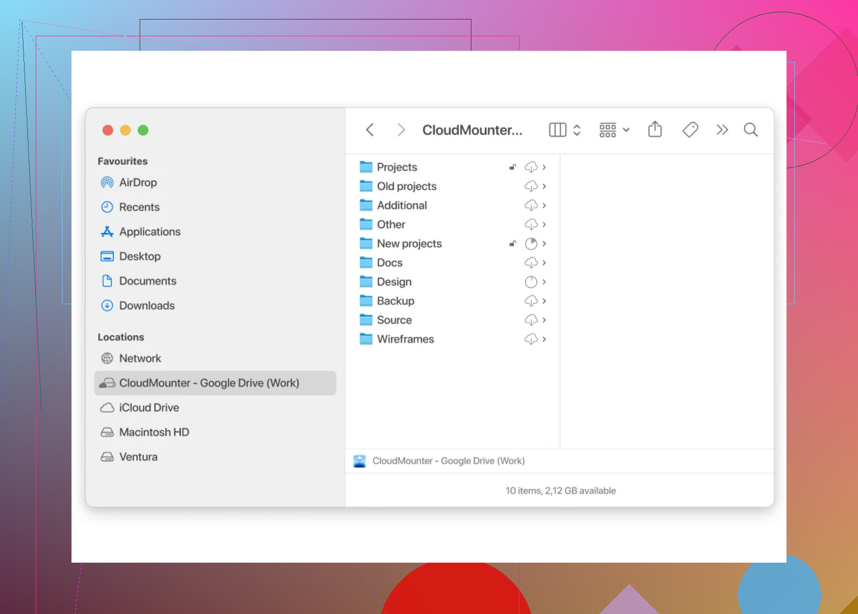Expand Old projects with its chevron
Image resolution: width=858 pixels, height=614 pixels.
tap(544, 186)
